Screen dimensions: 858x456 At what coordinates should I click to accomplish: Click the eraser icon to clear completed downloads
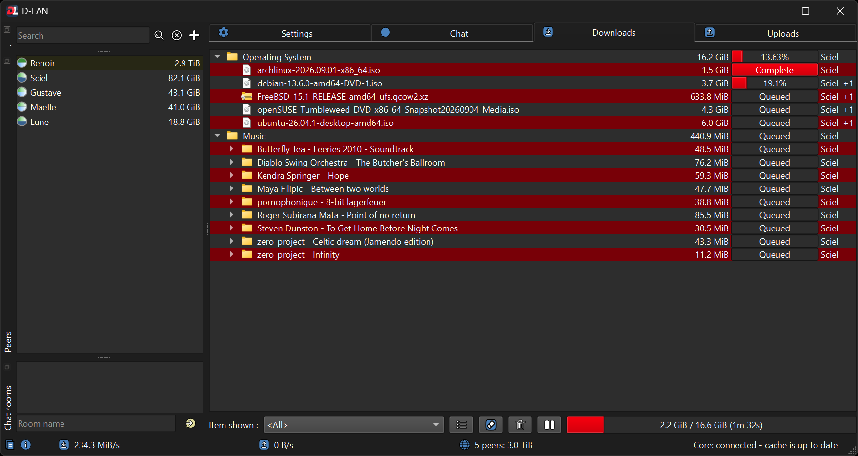[x=491, y=425]
